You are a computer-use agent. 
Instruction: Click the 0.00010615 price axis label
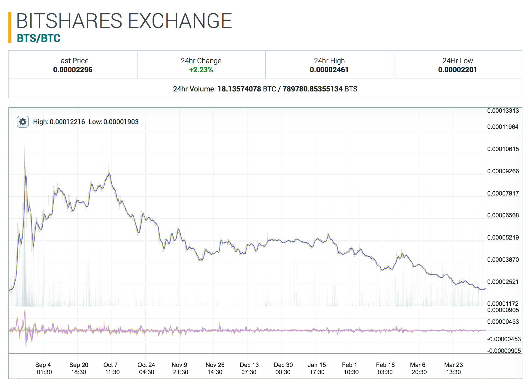(503, 149)
